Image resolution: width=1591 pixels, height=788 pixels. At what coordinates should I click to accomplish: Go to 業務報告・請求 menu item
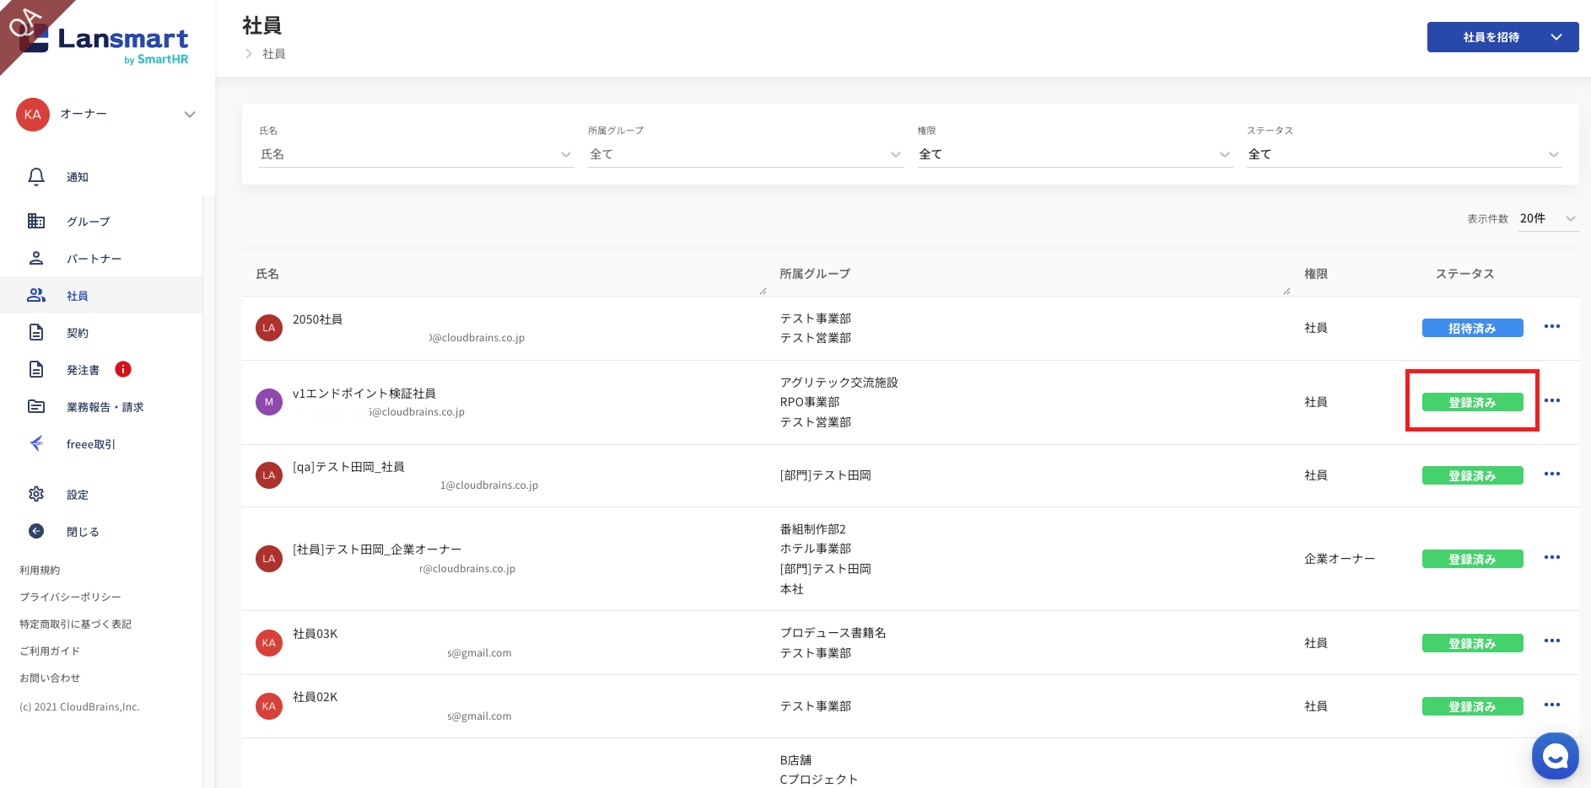(105, 407)
